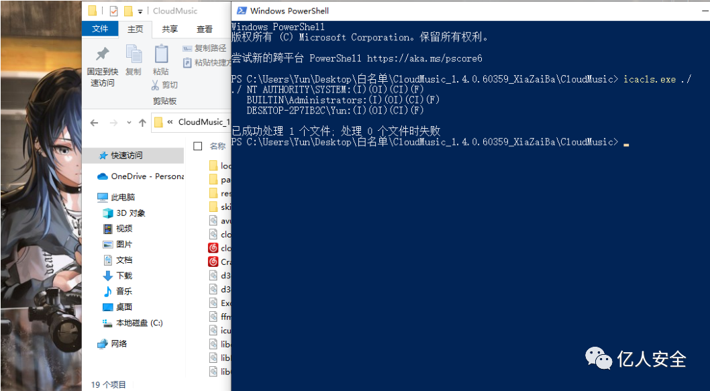Click the new folder icon in the quick access toolbar
This screenshot has height=391, width=710.
point(129,11)
